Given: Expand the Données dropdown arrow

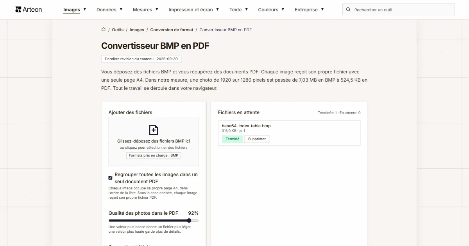Looking at the screenshot, I should (121, 9).
